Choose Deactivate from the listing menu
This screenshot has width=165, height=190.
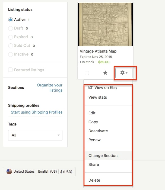(x=98, y=131)
